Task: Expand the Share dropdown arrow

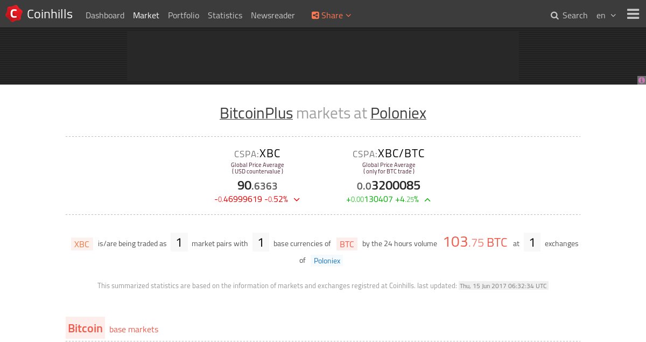Action: [x=348, y=16]
